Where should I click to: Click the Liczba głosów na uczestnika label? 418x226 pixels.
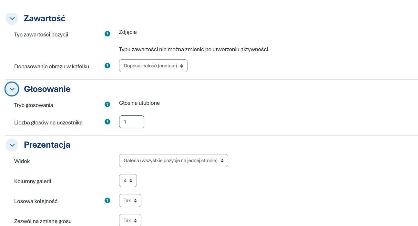click(x=48, y=123)
